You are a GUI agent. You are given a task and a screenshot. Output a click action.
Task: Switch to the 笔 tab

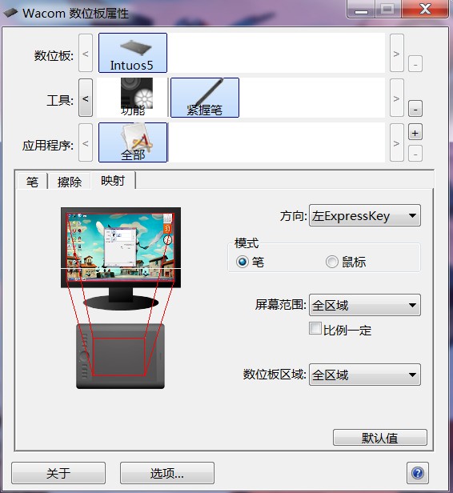[32, 182]
